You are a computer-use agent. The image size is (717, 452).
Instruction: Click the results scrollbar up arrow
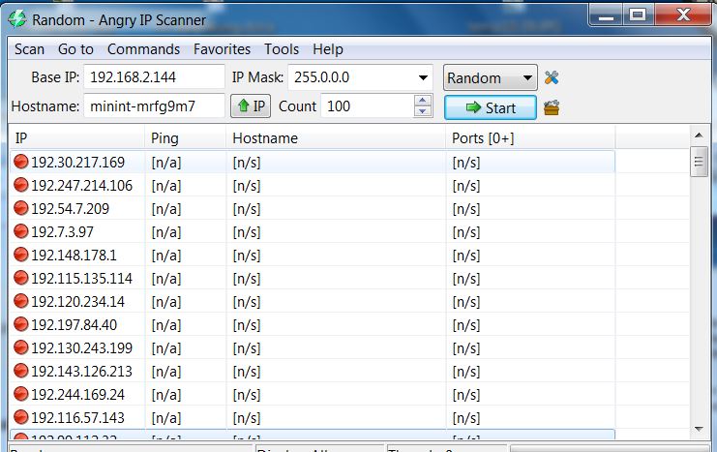click(699, 135)
